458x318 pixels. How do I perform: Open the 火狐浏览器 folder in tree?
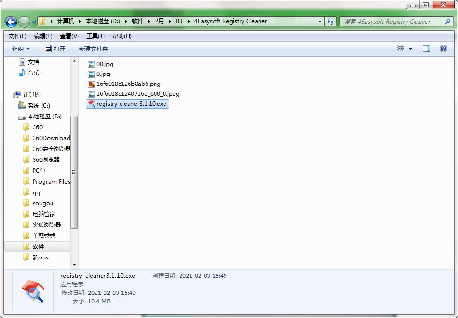pyautogui.click(x=42, y=225)
